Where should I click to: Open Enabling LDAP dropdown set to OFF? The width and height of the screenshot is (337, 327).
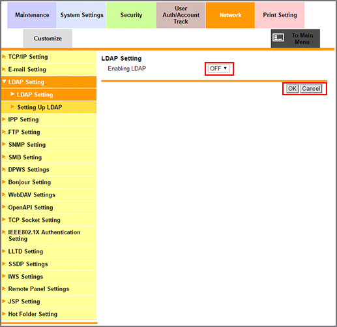click(218, 69)
